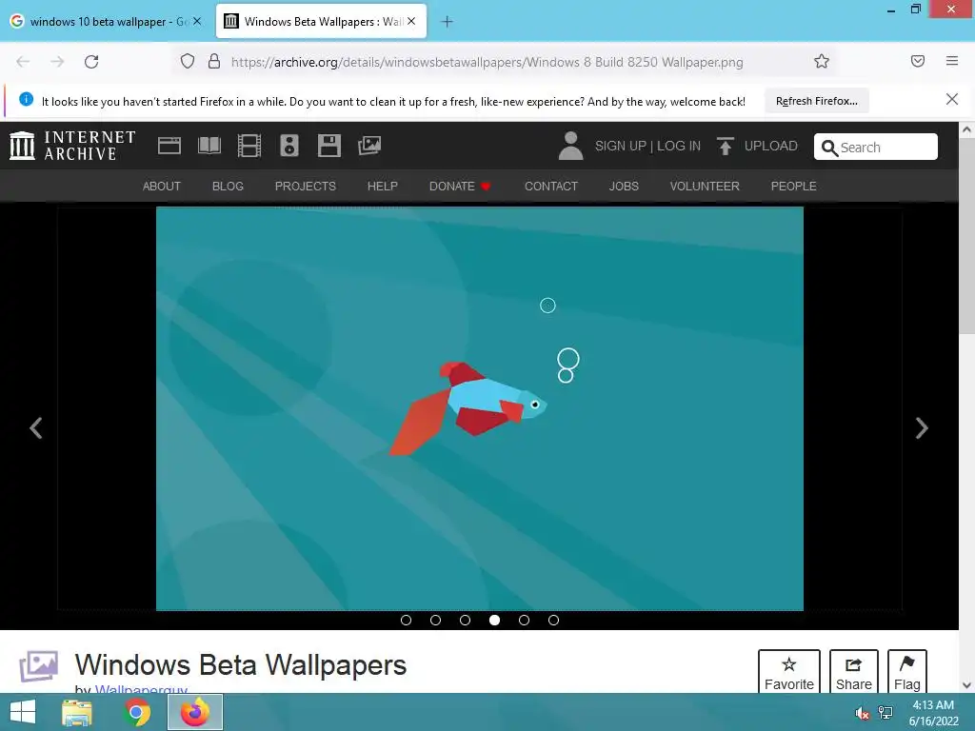The height and width of the screenshot is (731, 975).
Task: Open the Video film strip icon
Action: click(x=249, y=146)
